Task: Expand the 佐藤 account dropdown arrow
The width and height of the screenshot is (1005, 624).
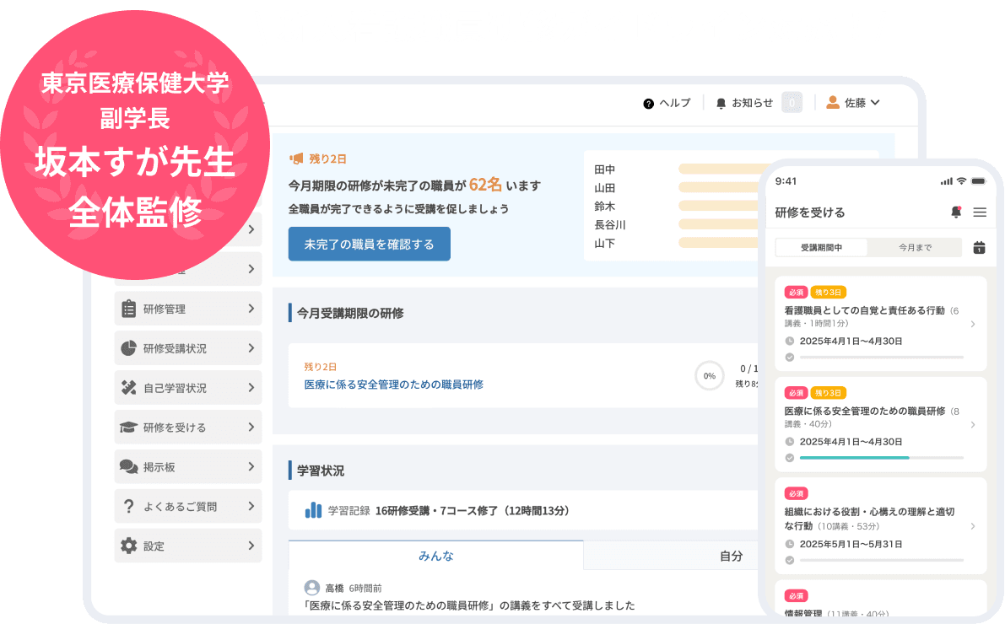Action: (x=876, y=103)
